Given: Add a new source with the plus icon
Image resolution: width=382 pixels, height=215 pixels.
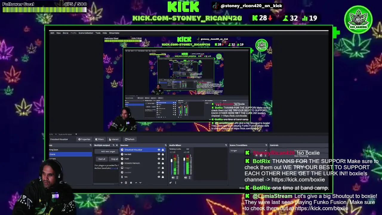Looking at the screenshot, I should point(121,183).
